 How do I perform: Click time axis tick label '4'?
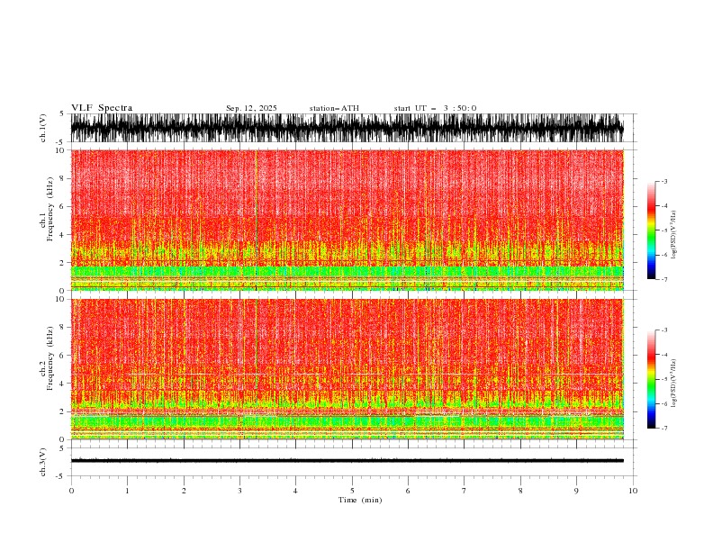point(295,491)
